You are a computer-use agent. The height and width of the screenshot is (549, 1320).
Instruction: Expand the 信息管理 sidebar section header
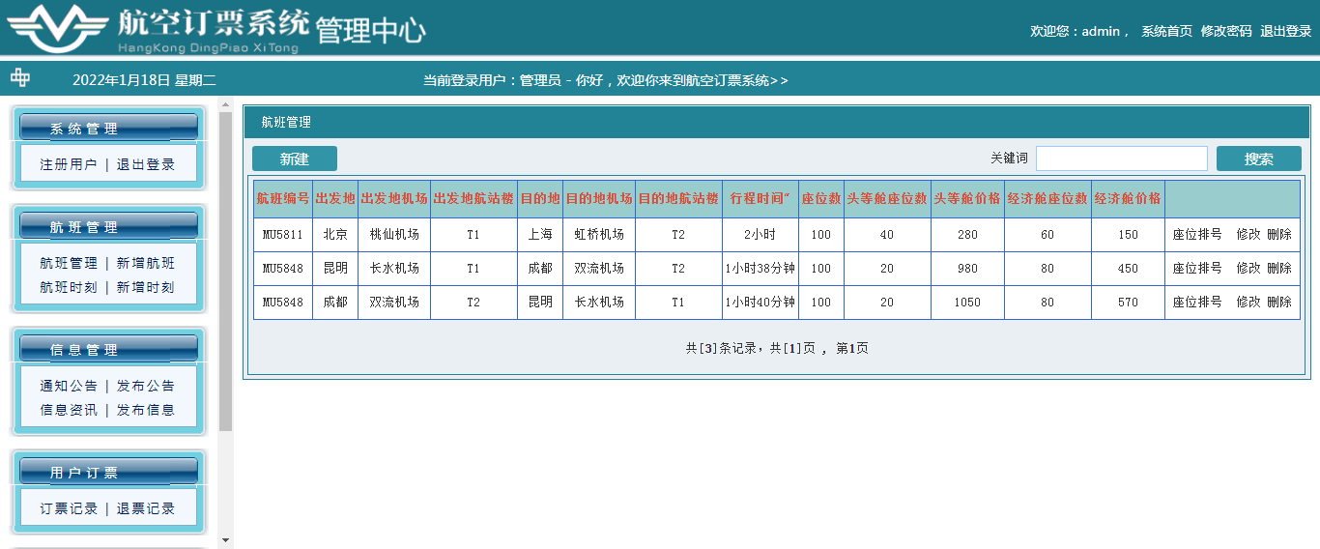108,349
